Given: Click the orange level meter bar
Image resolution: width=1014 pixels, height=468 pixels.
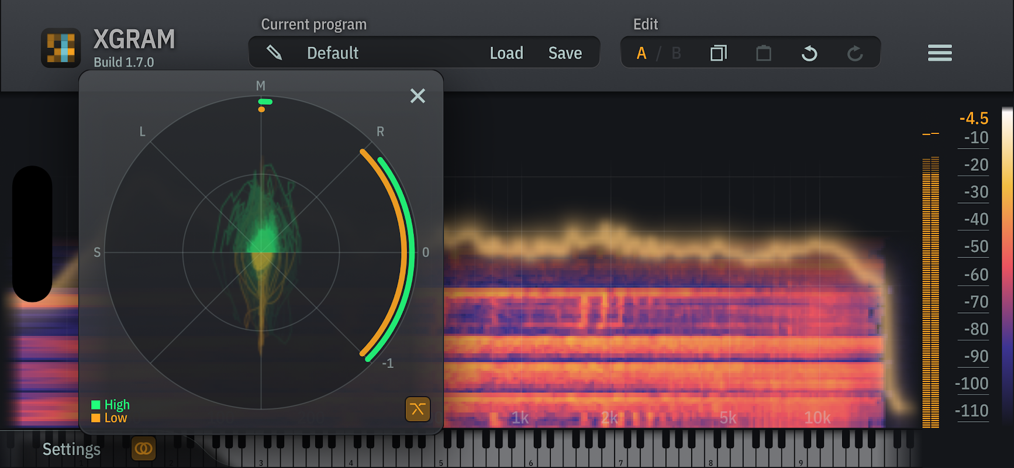Looking at the screenshot, I should point(930,292).
